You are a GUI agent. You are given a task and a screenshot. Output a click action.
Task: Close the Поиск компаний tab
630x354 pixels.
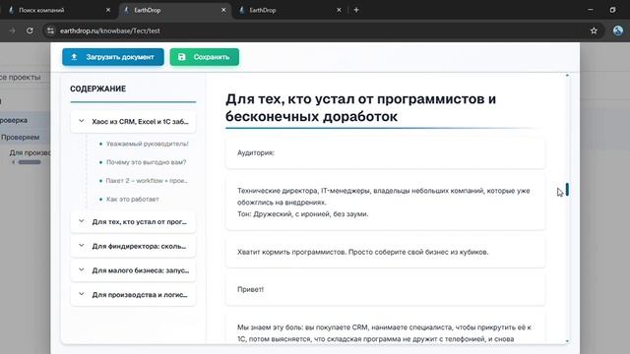tap(108, 10)
